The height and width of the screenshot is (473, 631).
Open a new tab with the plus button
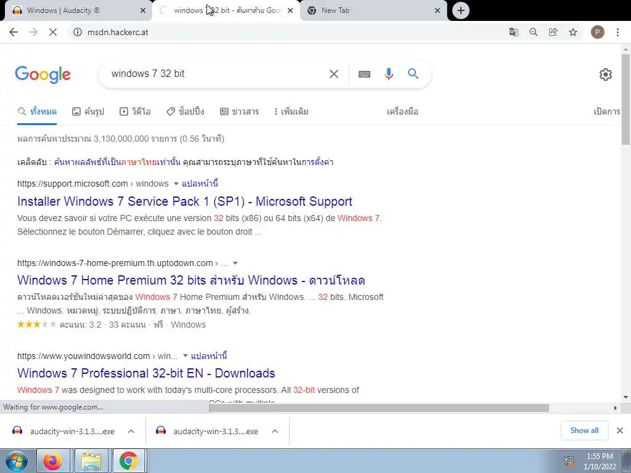point(461,10)
